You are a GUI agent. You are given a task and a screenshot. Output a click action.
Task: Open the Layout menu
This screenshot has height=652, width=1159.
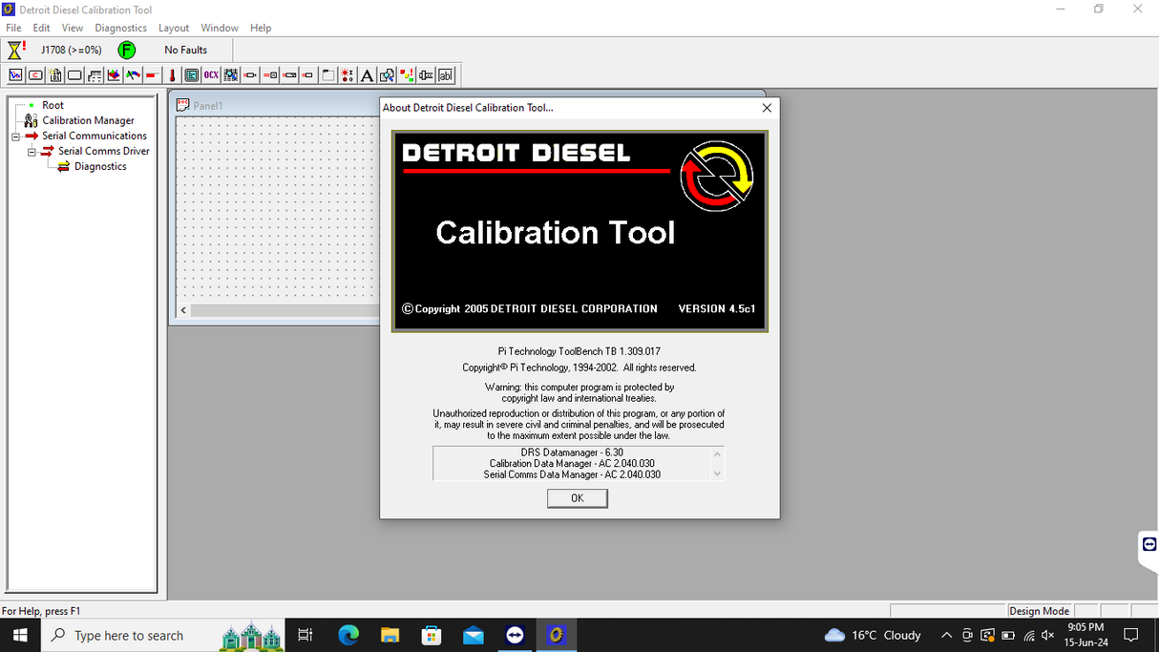click(173, 28)
